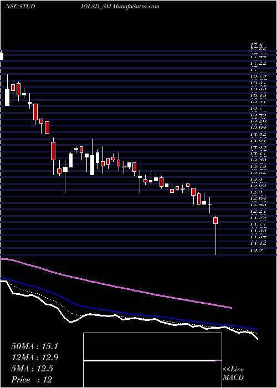
Task: Click the "<<Live" label
Action: [233, 370]
